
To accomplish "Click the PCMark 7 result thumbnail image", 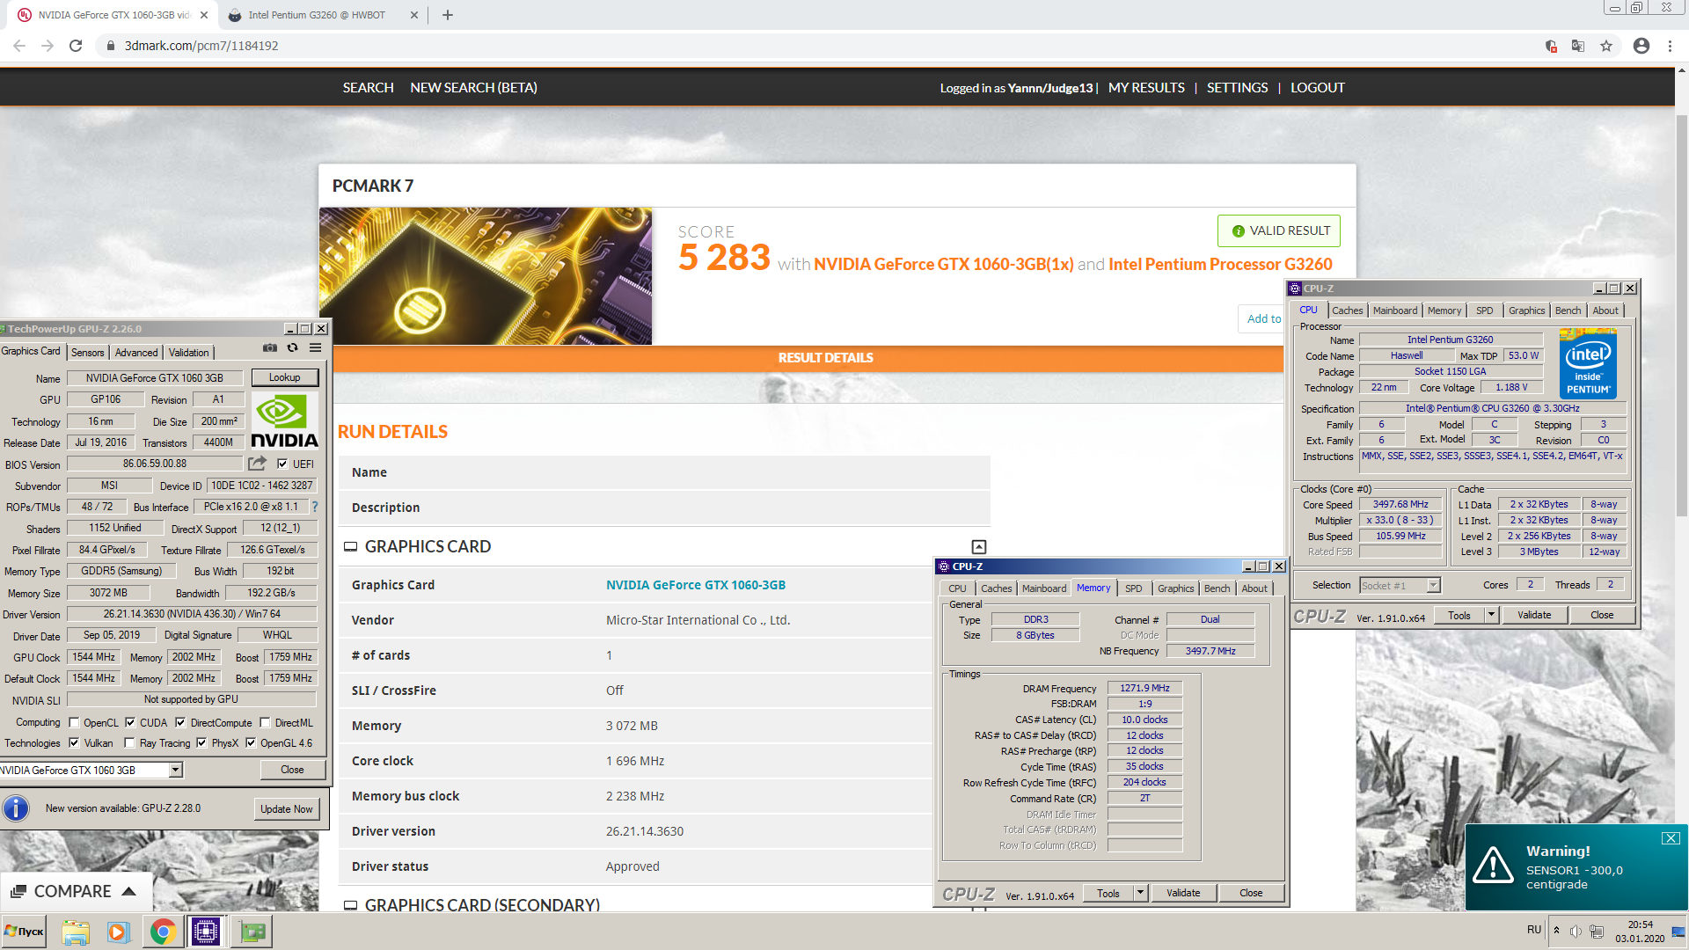I will tap(486, 276).
